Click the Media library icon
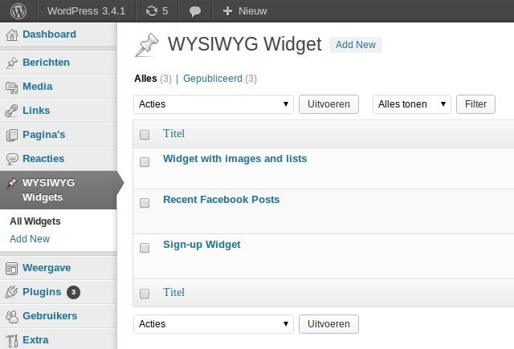 (x=12, y=87)
